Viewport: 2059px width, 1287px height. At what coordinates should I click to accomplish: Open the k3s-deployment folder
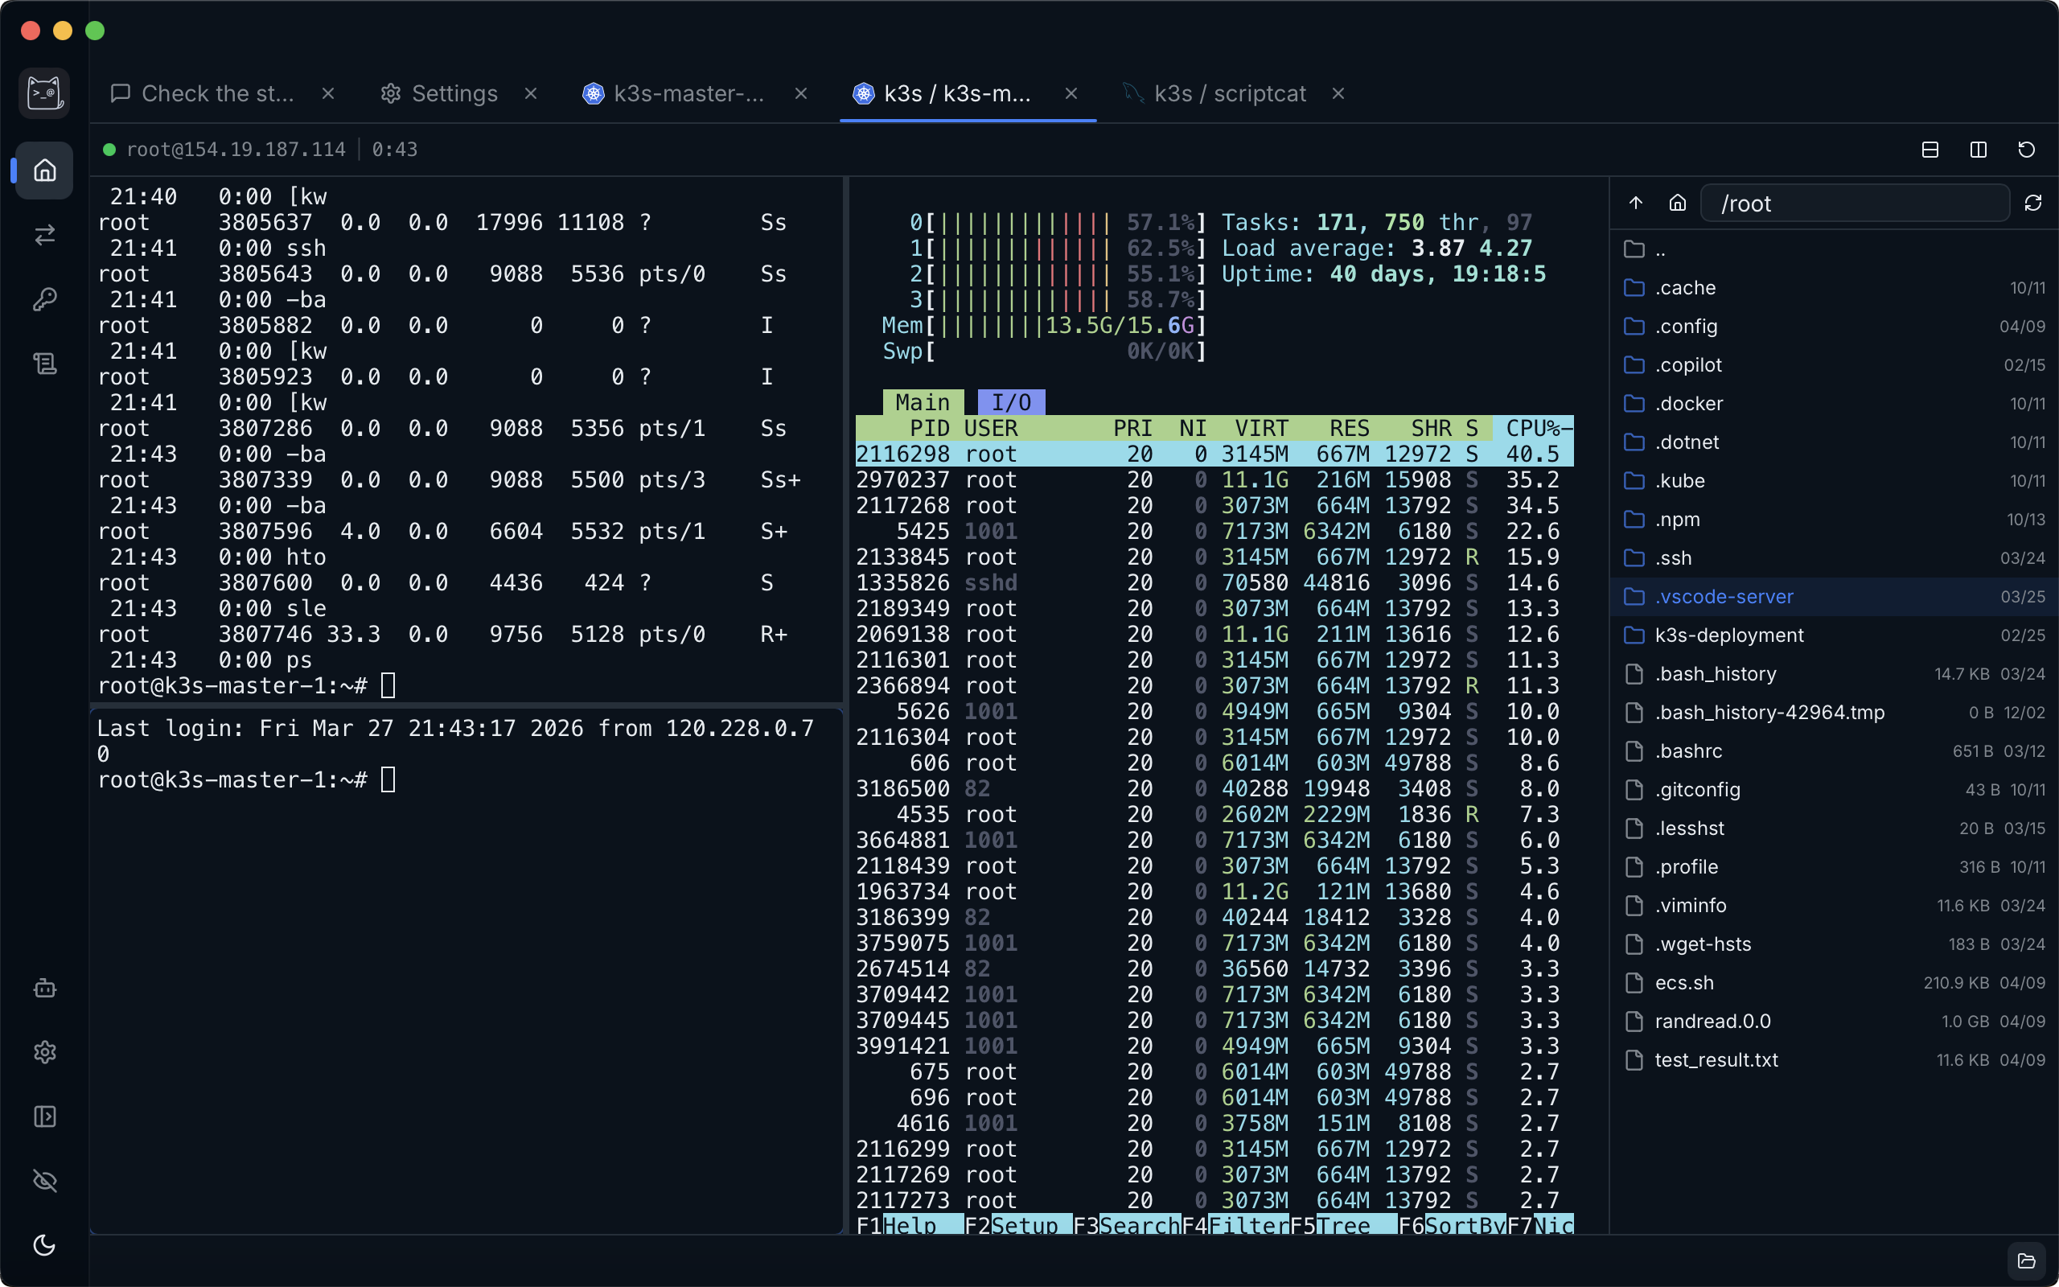coord(1834,635)
